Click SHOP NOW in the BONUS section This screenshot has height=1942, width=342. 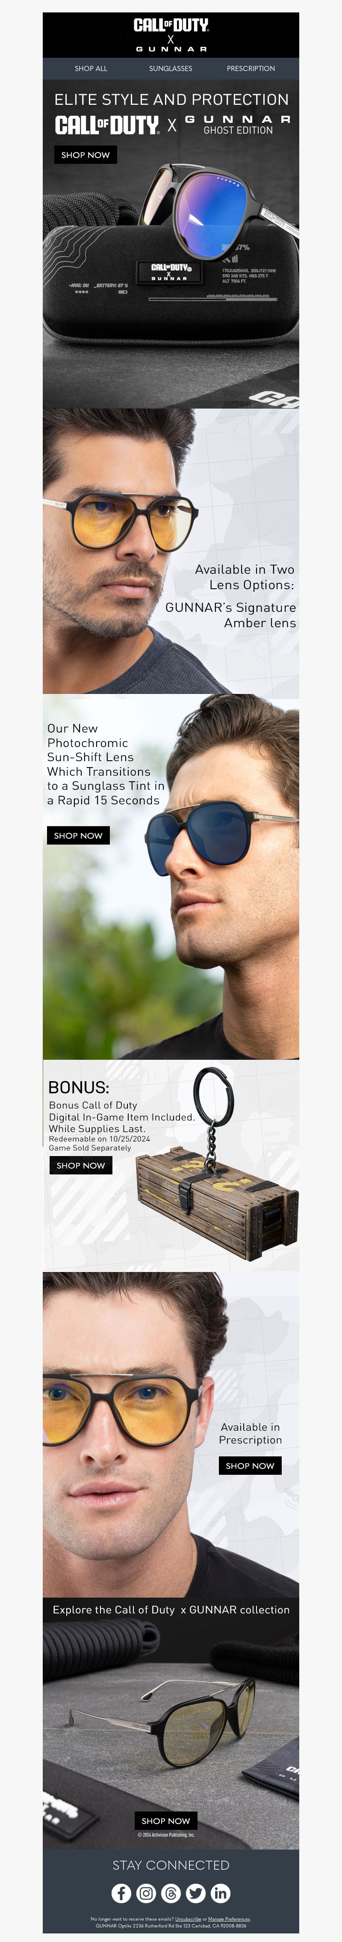[x=81, y=1165]
